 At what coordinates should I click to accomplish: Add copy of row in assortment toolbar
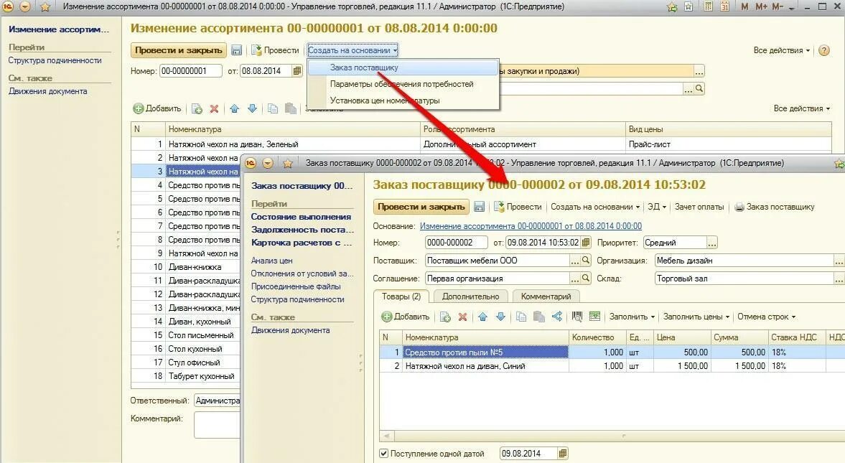tap(197, 108)
